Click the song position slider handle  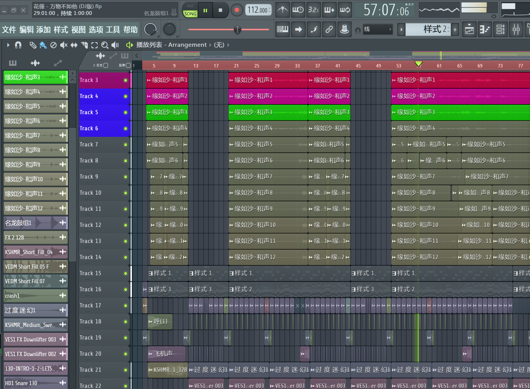[x=237, y=30]
